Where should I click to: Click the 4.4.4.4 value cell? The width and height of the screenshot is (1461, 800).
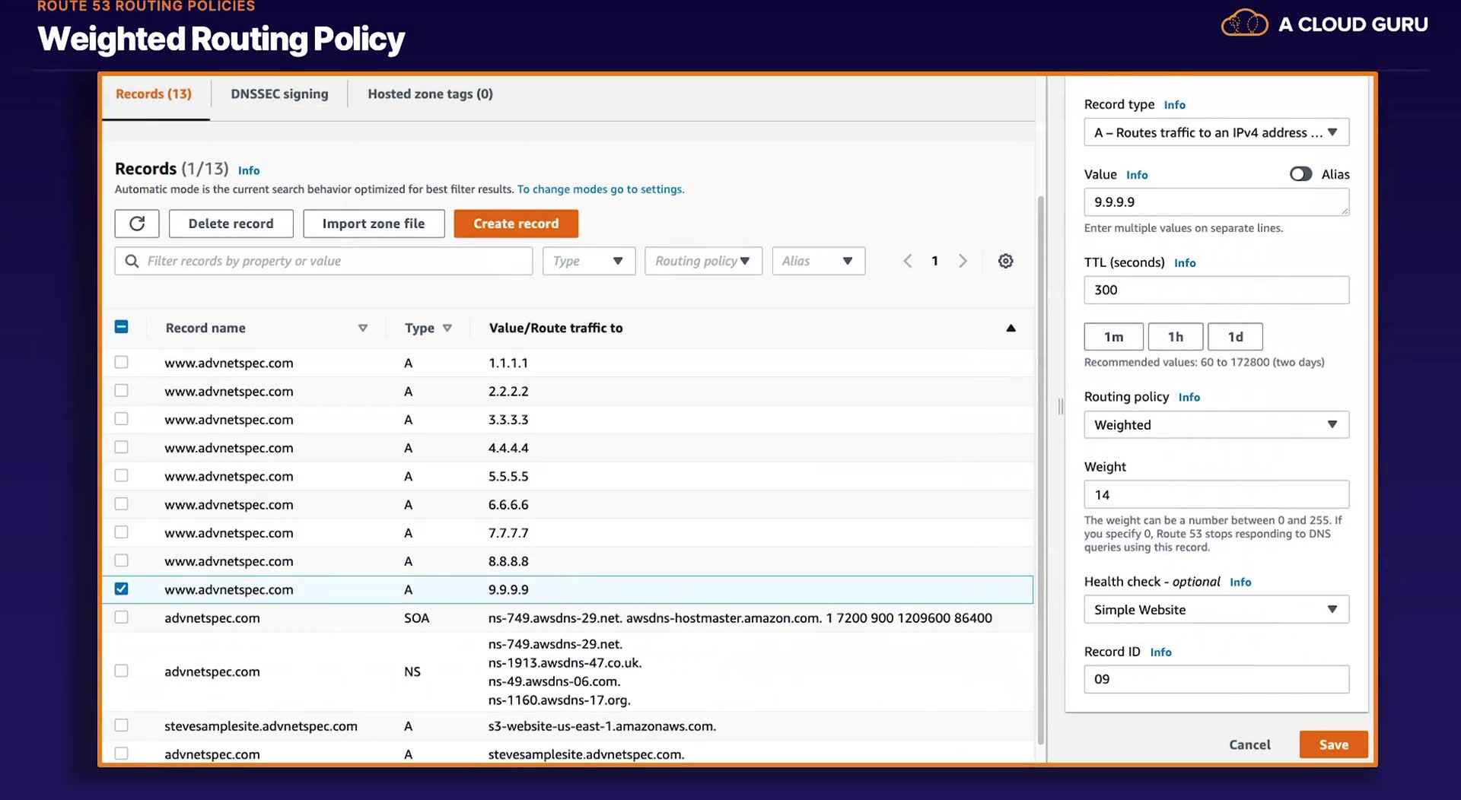(508, 448)
